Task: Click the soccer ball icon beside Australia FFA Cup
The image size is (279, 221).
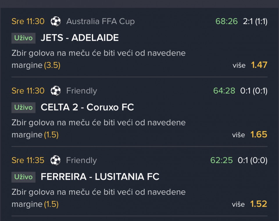Action: point(56,21)
